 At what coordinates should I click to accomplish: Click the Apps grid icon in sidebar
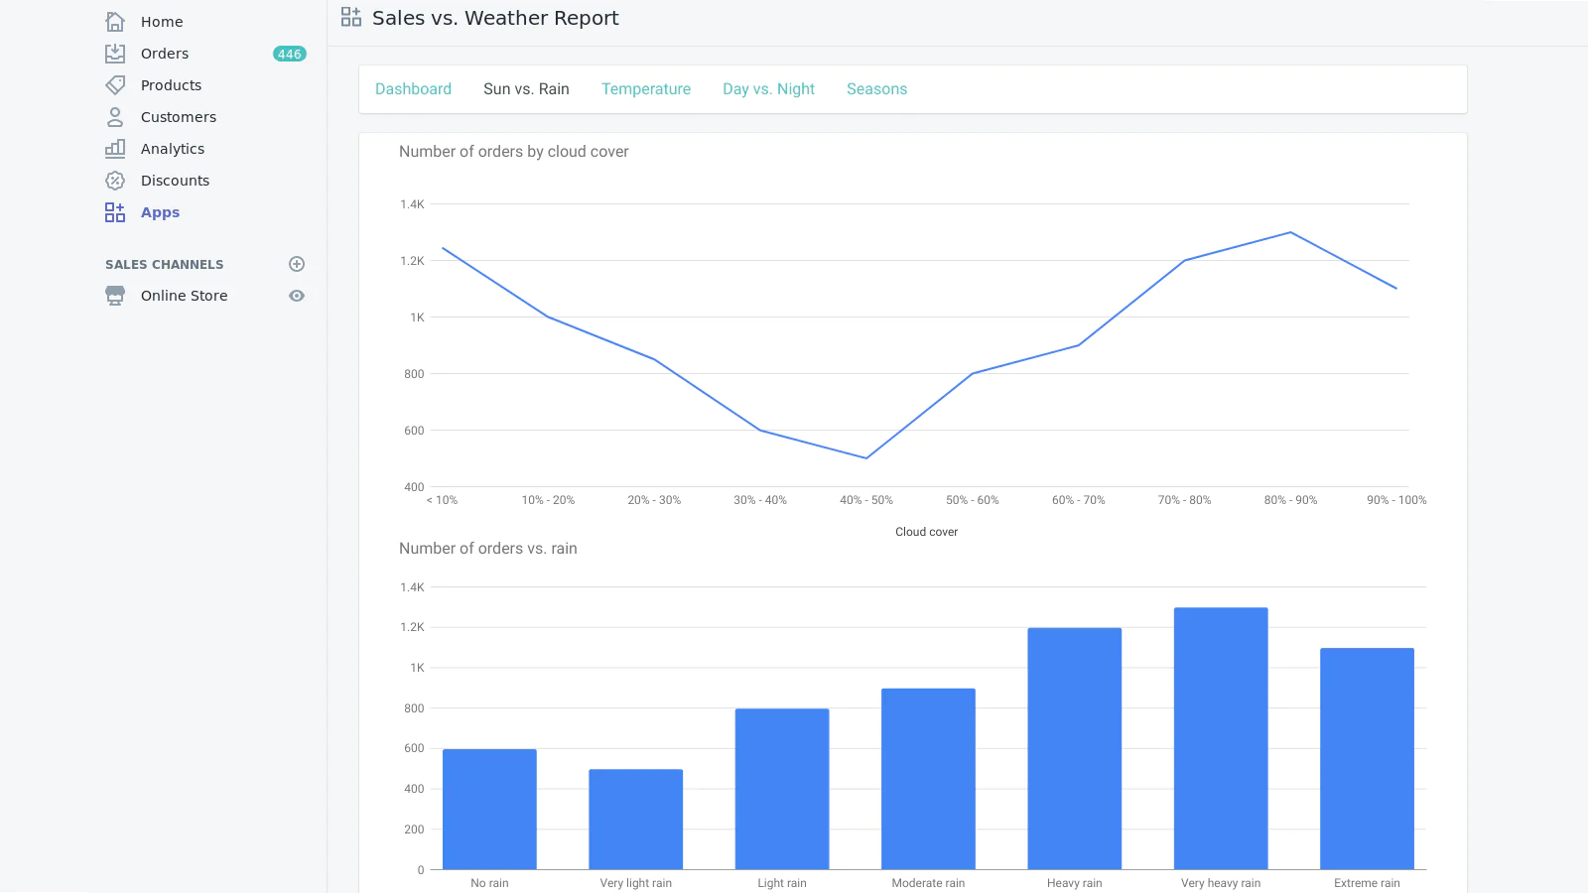coord(115,212)
